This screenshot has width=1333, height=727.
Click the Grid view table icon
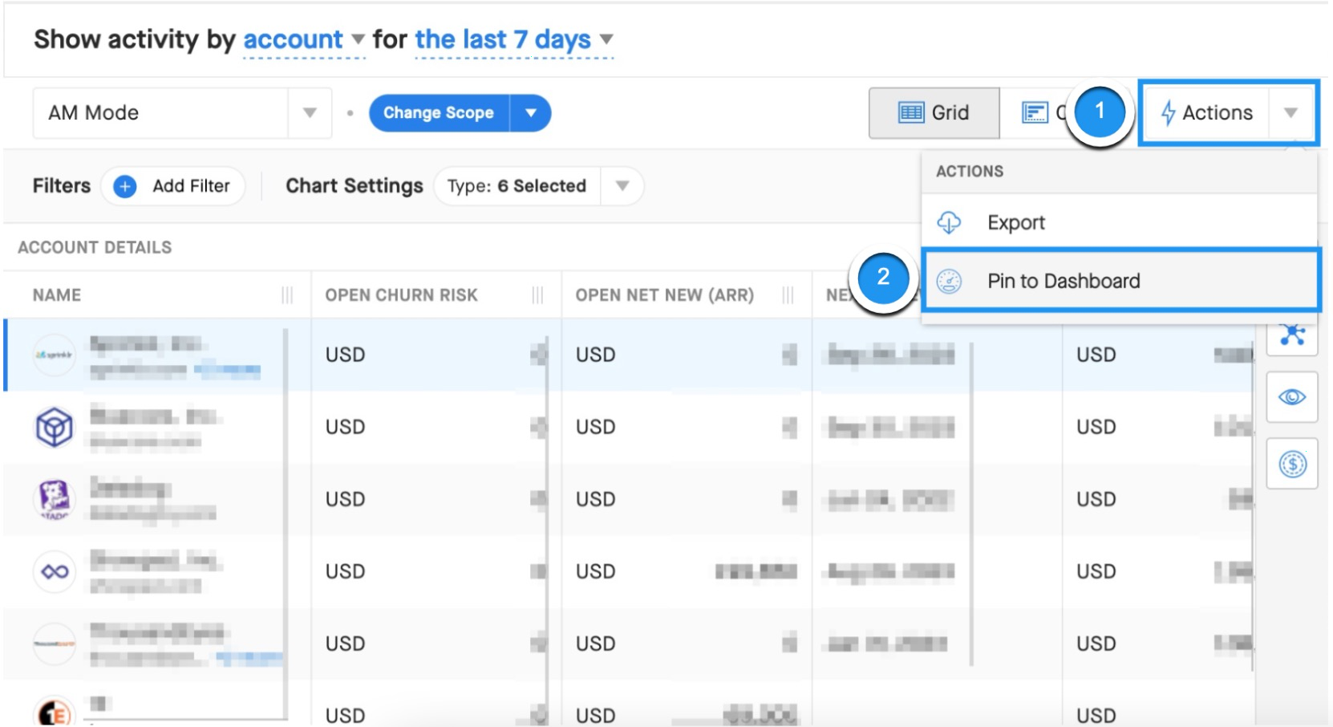pyautogui.click(x=910, y=113)
